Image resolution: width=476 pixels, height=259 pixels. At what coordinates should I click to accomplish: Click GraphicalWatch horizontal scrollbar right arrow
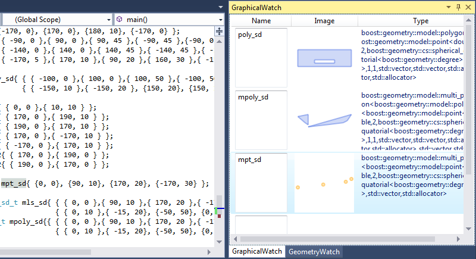pos(458,239)
